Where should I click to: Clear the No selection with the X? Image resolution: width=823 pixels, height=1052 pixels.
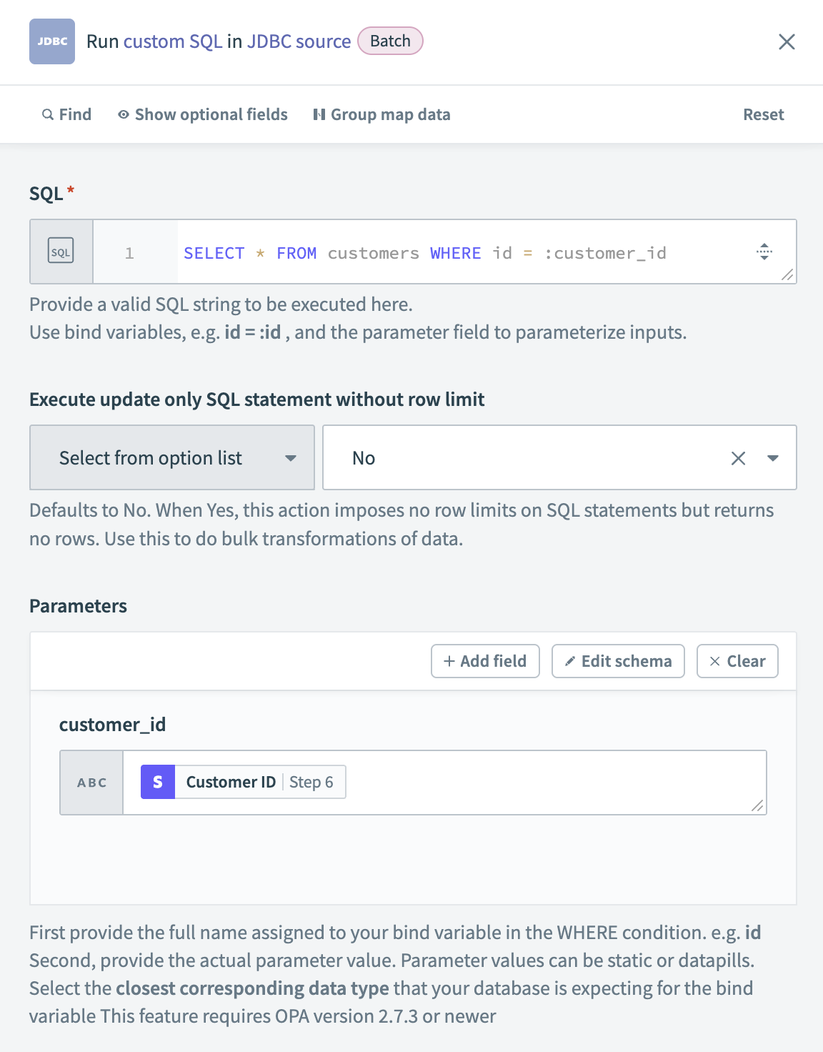click(x=737, y=457)
